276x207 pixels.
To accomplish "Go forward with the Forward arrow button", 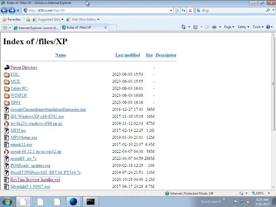I will tap(12, 11).
